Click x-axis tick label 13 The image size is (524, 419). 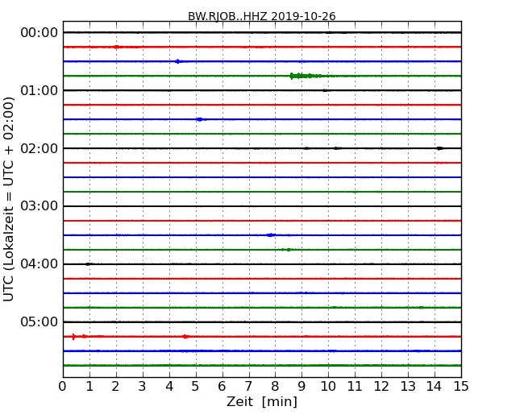tap(408, 387)
